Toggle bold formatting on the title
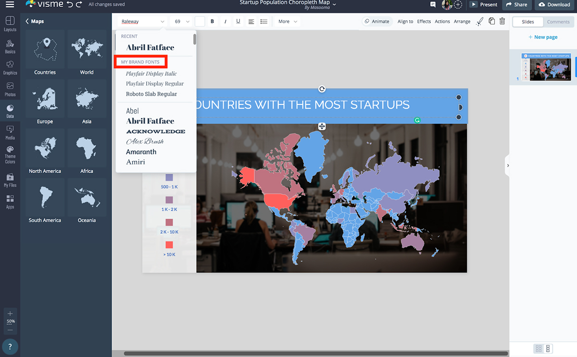This screenshot has height=357, width=577. click(x=212, y=21)
